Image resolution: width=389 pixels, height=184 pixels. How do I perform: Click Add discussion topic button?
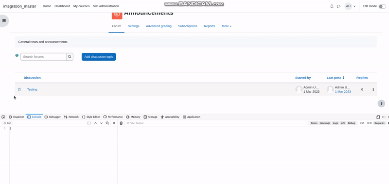tap(99, 57)
